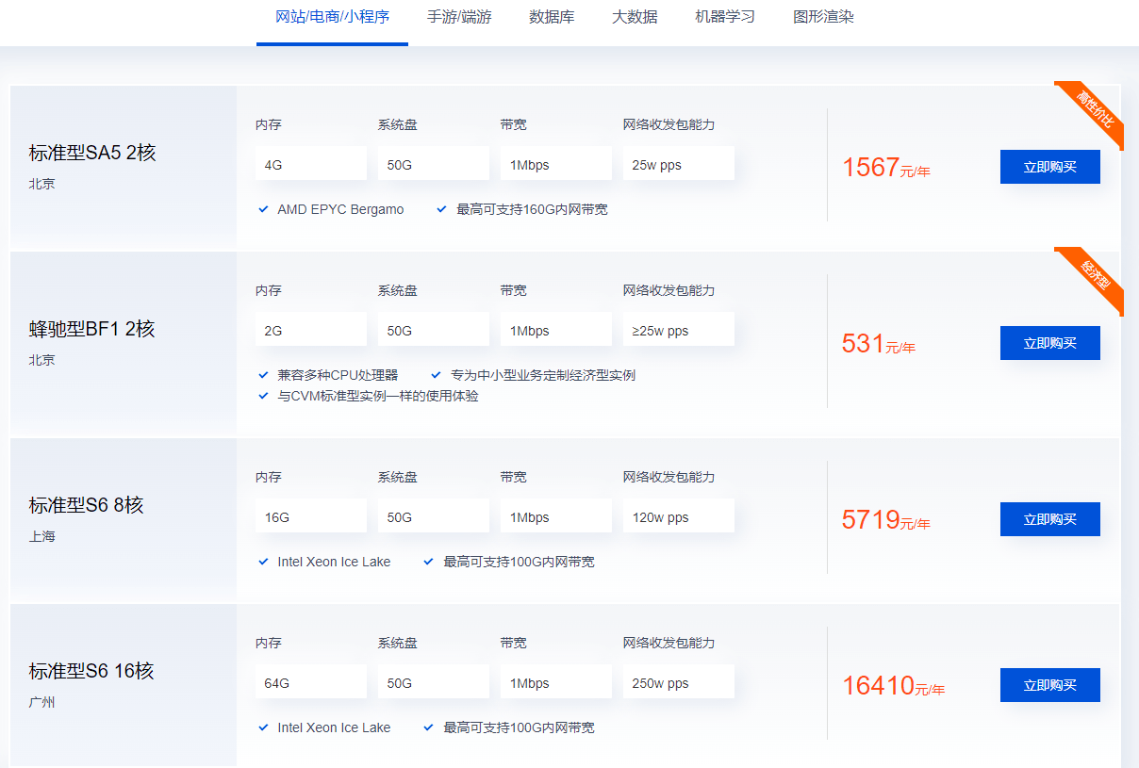
Task: Click the 120w pps network capability box
Action: [x=678, y=517]
